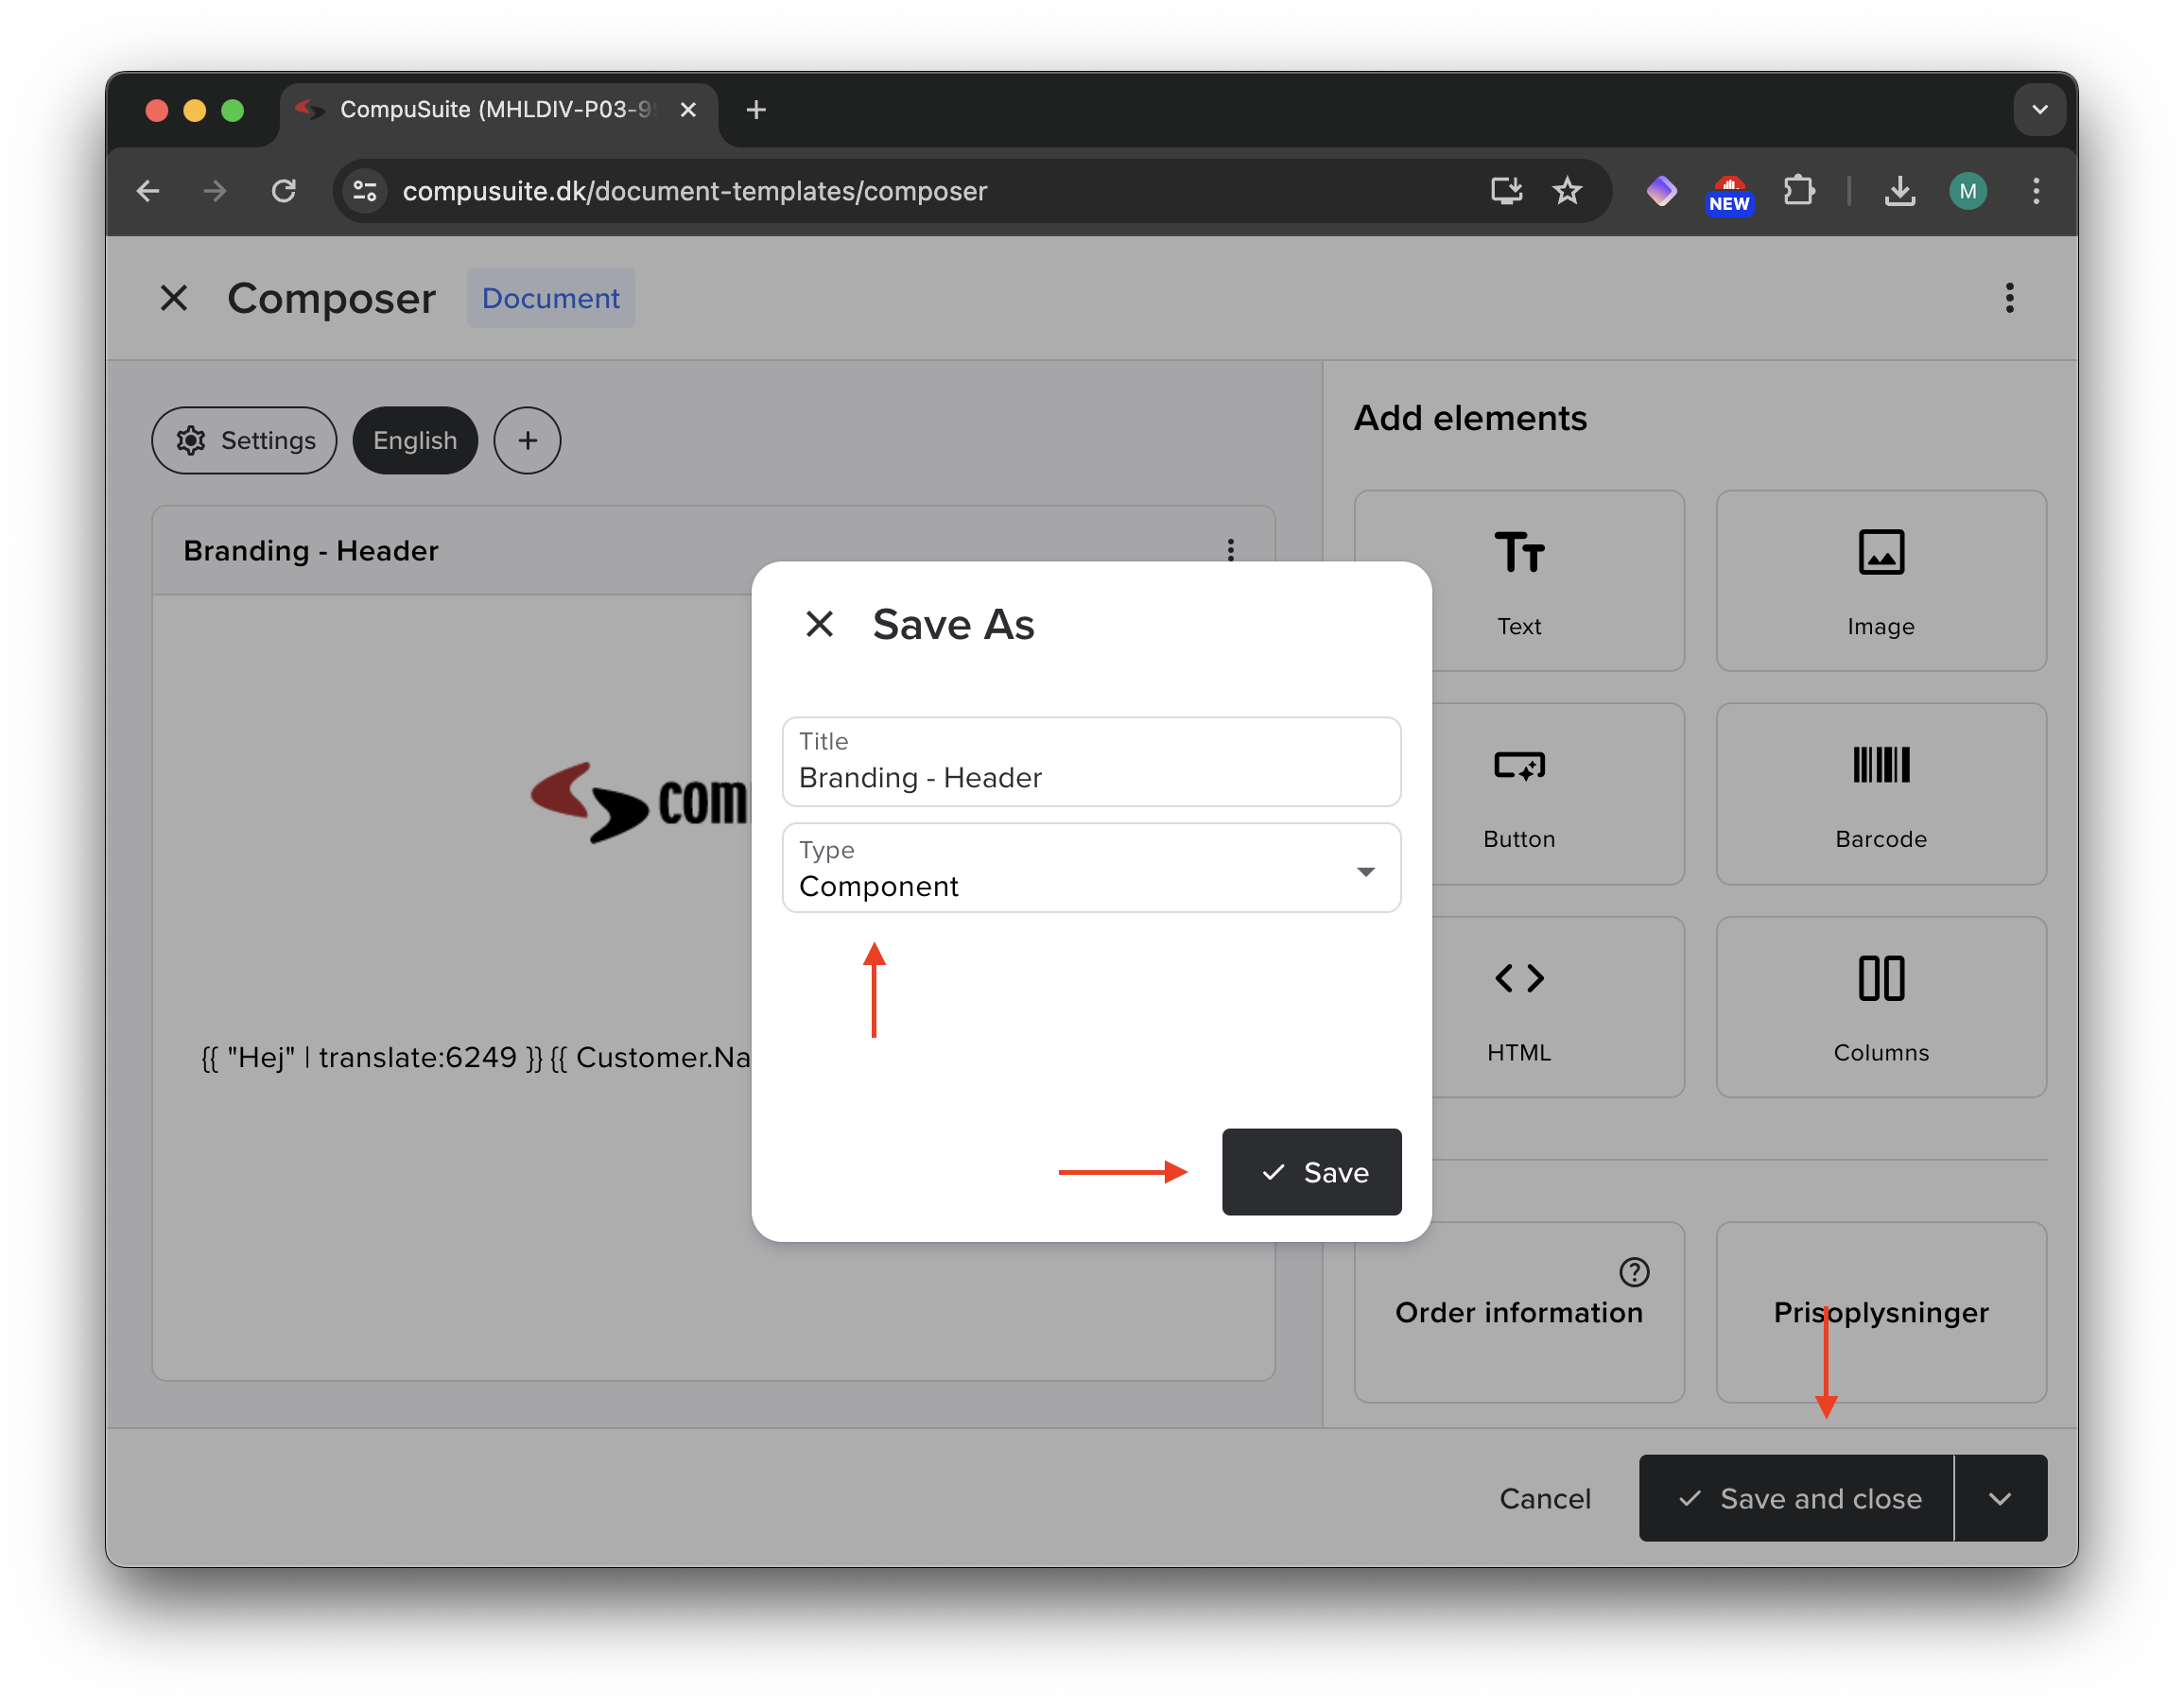Open Composer three-dot options menu
The width and height of the screenshot is (2184, 1707).
click(x=2008, y=298)
